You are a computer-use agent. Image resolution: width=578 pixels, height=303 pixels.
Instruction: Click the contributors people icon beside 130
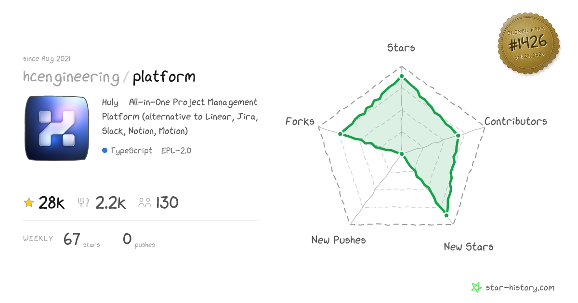coord(144,203)
